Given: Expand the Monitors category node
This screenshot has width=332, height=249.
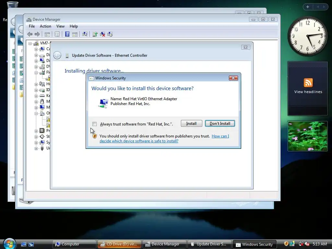Looking at the screenshot, I should tap(36, 108).
